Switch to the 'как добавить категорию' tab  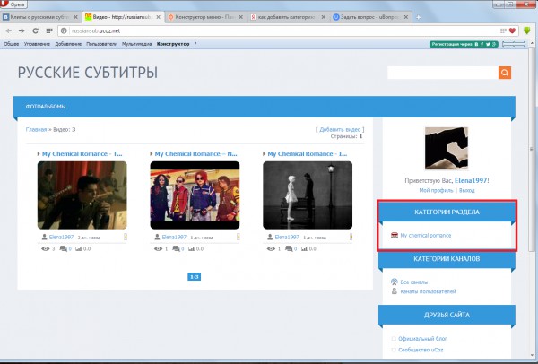[288, 17]
